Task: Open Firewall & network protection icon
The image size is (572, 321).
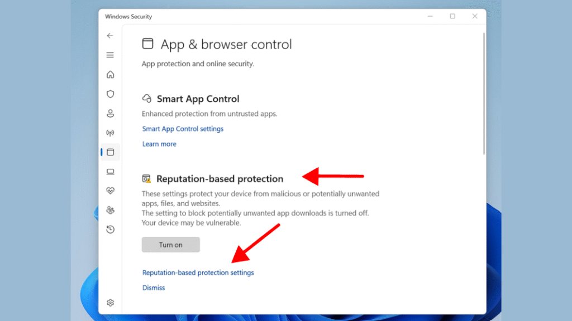Action: coord(110,133)
